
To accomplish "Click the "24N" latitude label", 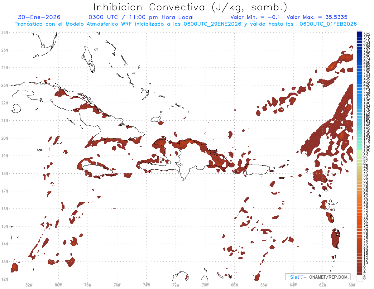I will pyautogui.click(x=4, y=68).
